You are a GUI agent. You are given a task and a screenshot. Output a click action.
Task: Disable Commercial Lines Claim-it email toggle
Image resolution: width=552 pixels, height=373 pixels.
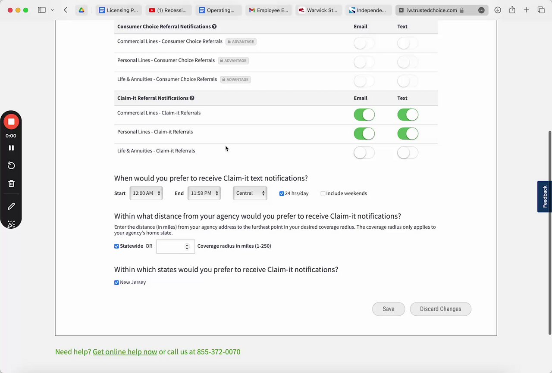tap(364, 115)
